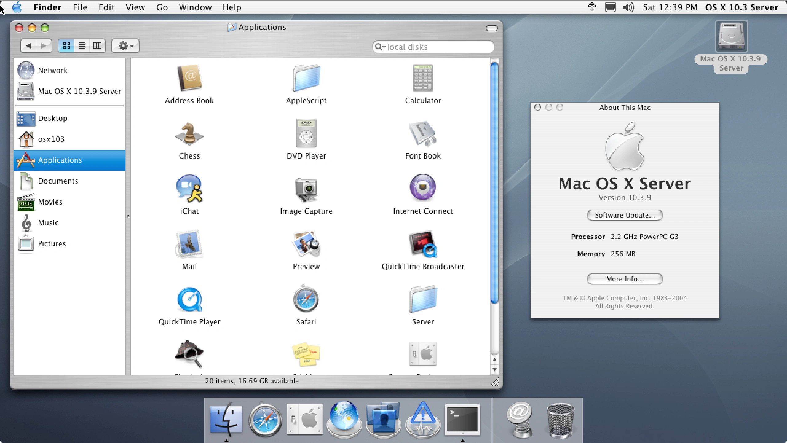
Task: Open the iChat application icon
Action: coord(189,189)
